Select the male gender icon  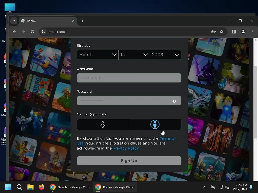[x=155, y=124]
